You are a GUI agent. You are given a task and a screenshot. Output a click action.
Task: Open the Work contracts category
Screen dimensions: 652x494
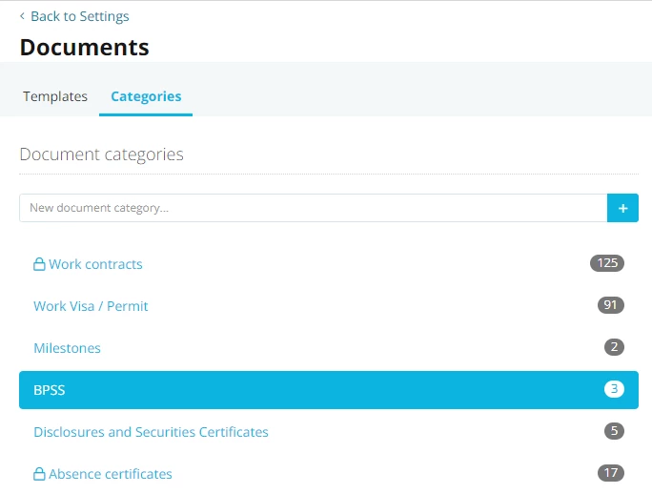tap(95, 264)
